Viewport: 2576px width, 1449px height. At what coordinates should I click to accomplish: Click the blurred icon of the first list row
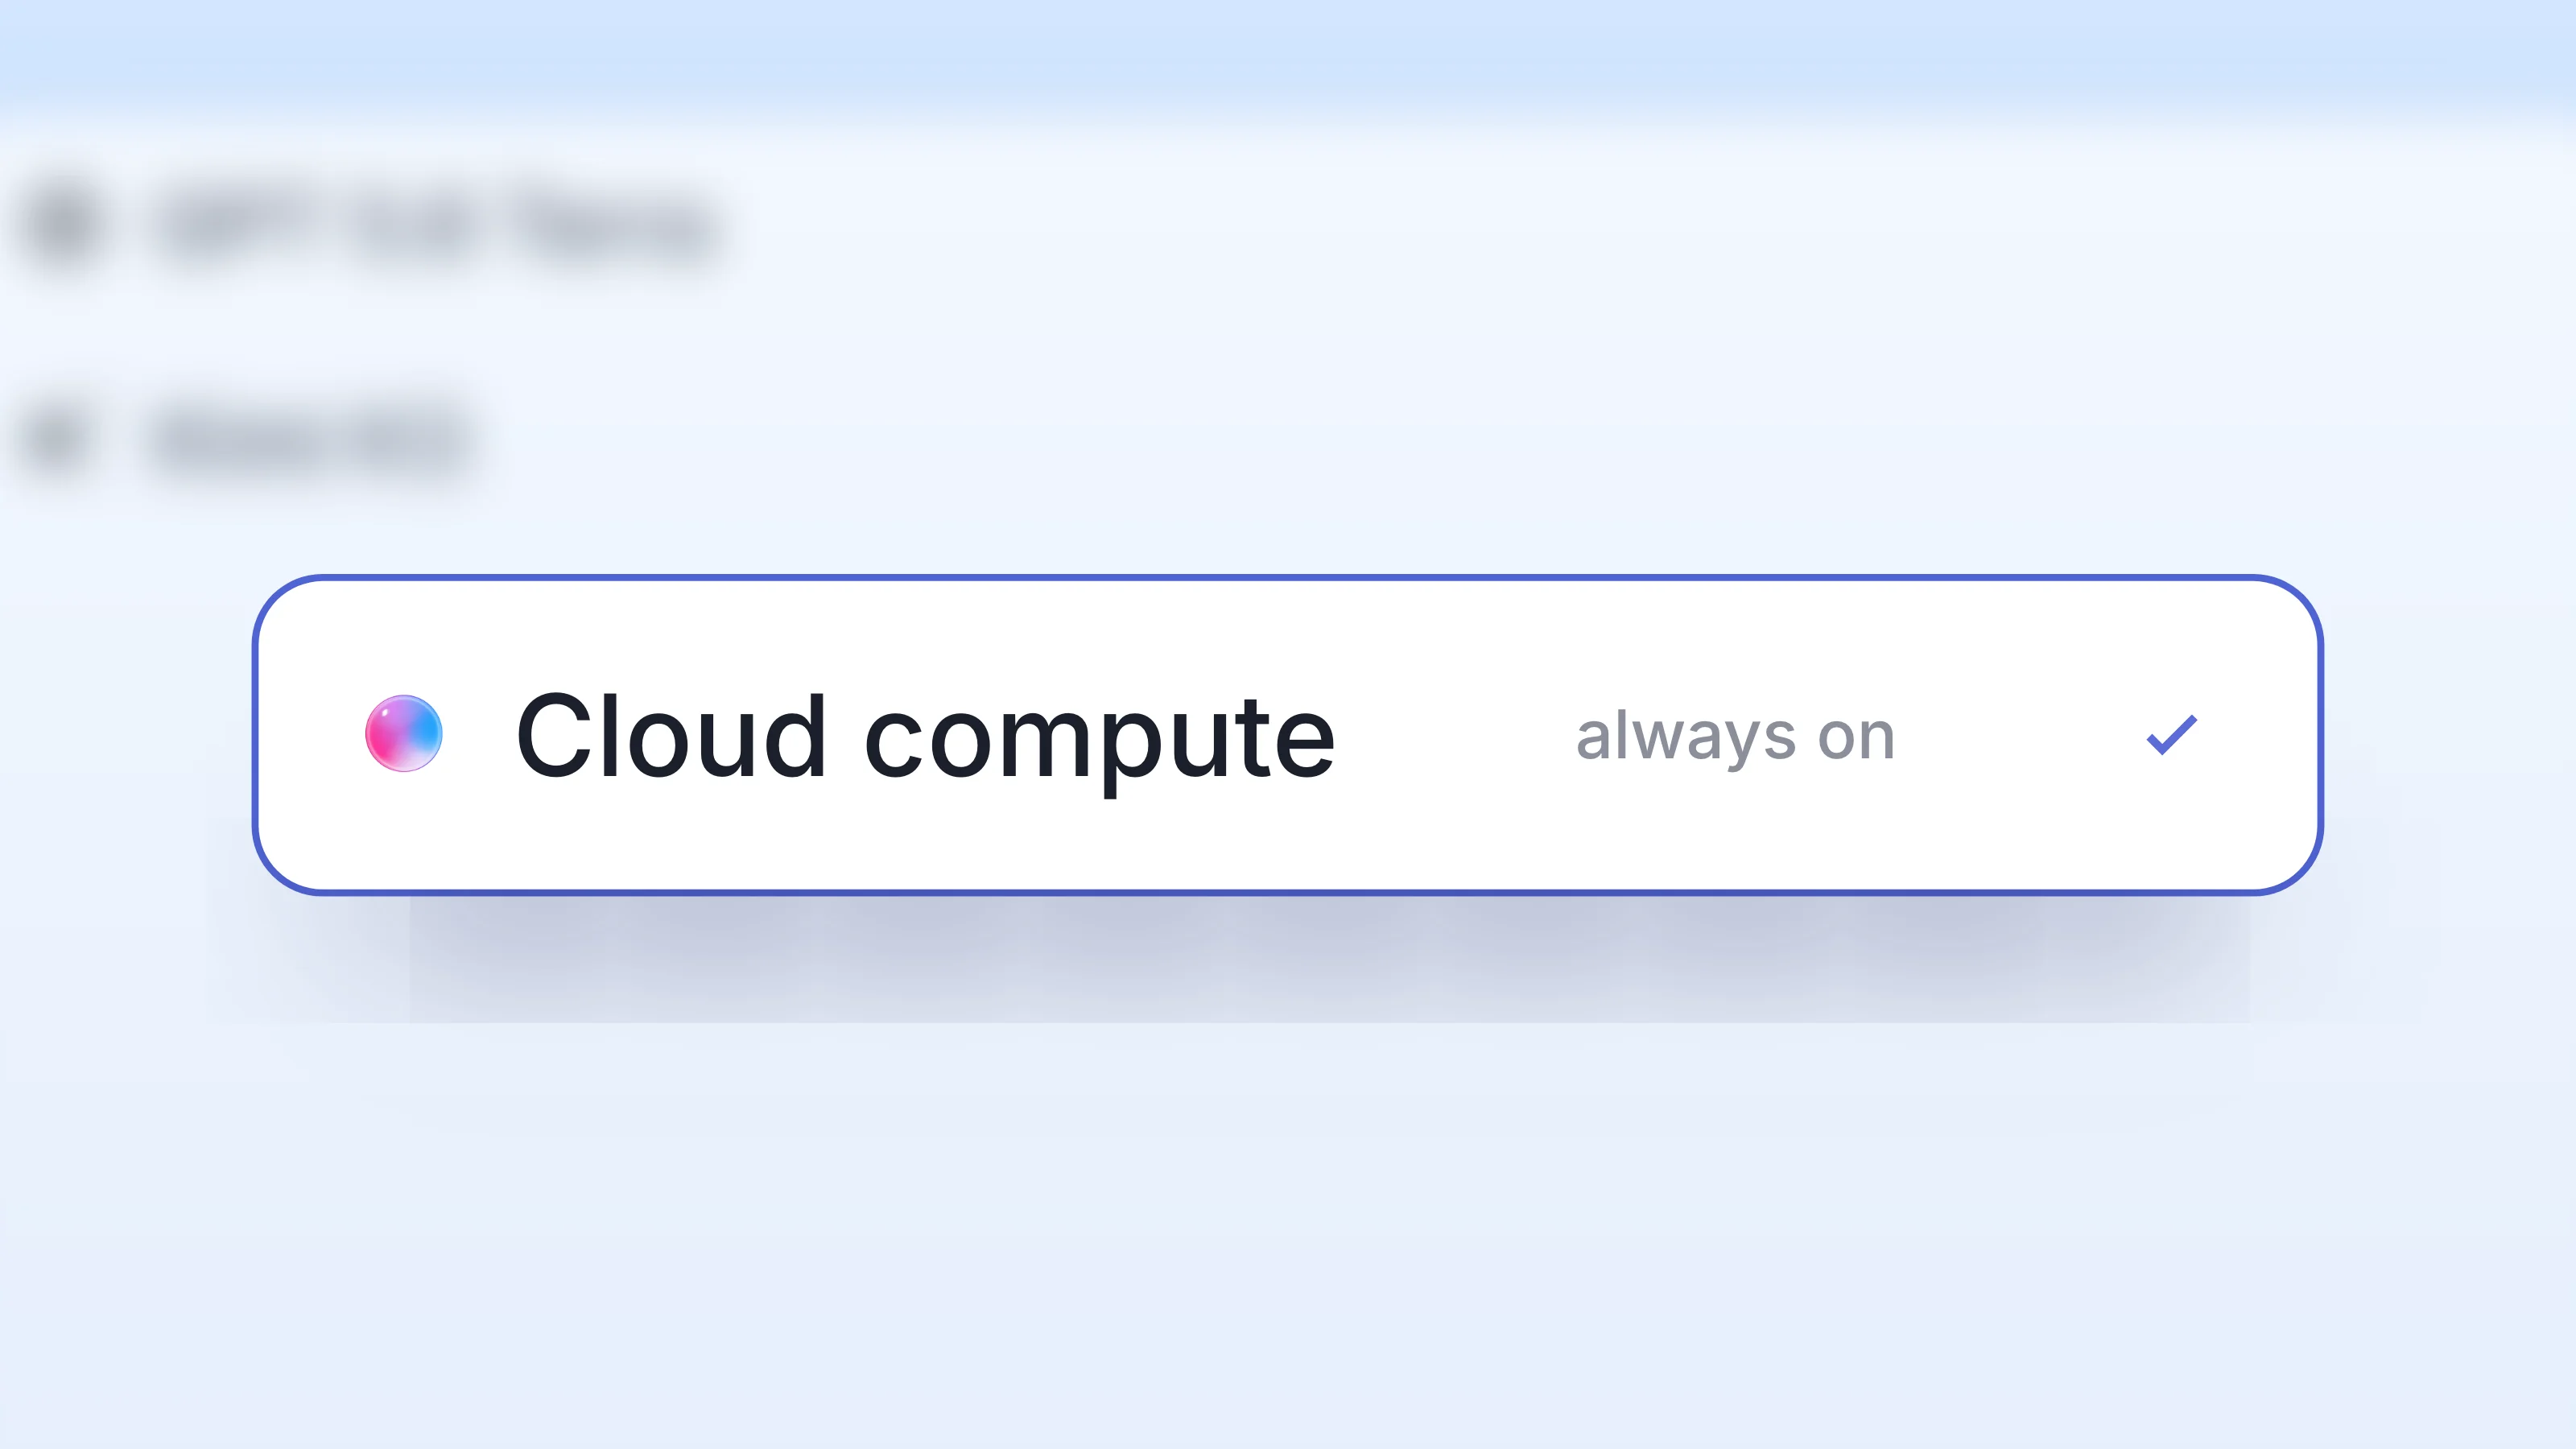tap(63, 226)
